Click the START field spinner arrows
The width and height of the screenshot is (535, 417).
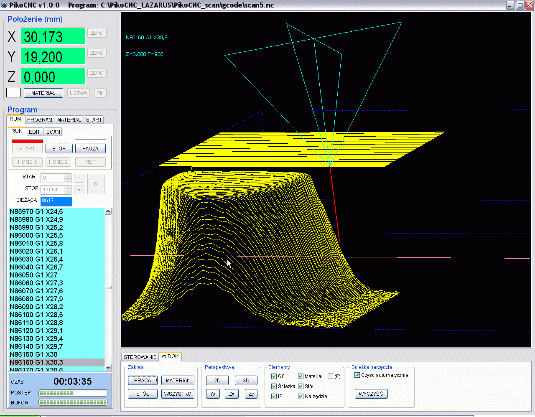point(67,178)
